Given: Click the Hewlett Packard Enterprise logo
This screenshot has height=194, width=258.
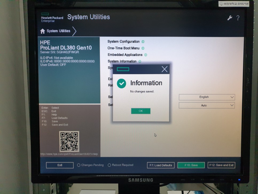Looking at the screenshot, I should (52, 17).
